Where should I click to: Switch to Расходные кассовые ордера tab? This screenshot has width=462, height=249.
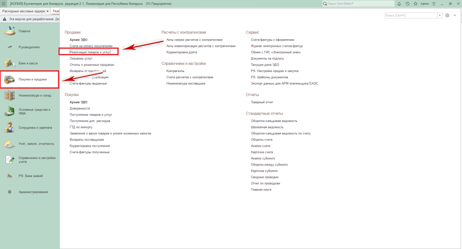pyautogui.click(x=23, y=11)
